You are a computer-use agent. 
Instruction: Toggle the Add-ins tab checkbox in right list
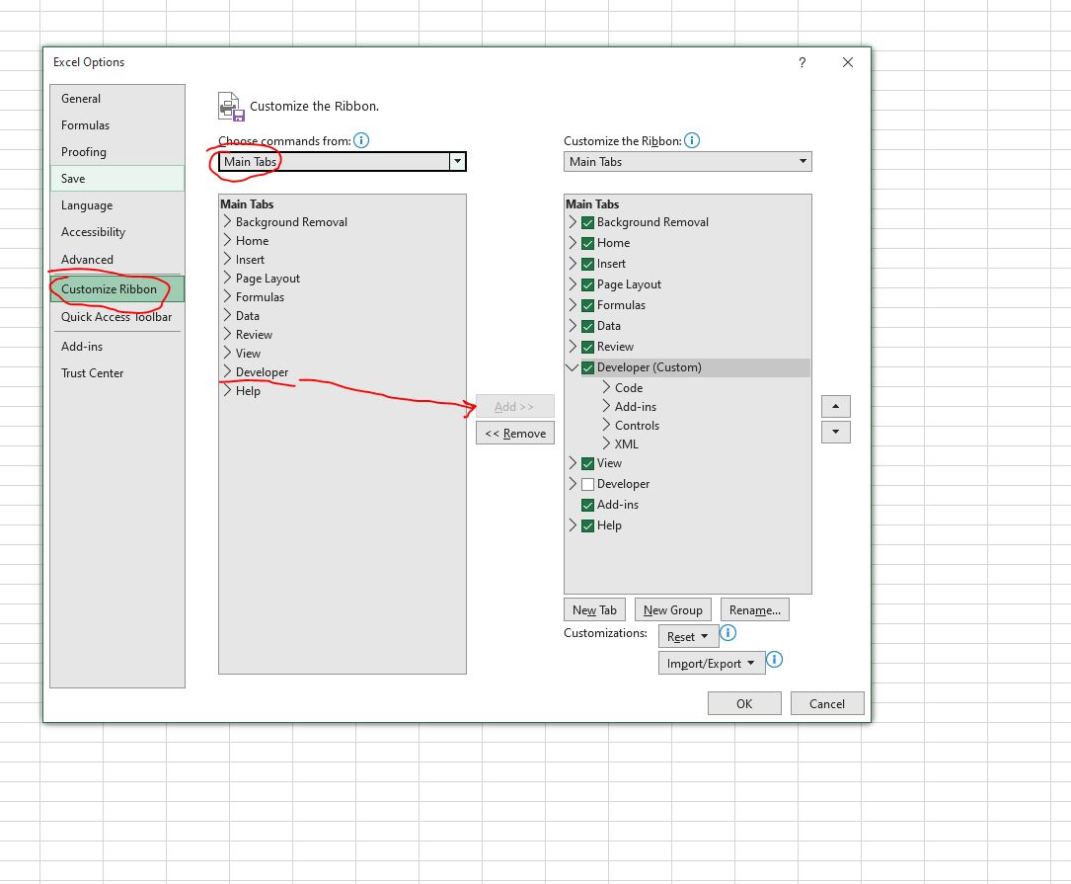[587, 506]
